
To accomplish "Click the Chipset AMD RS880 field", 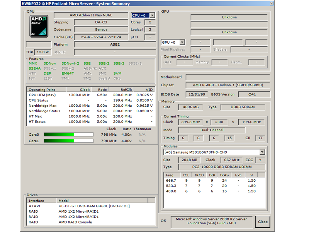I will tap(228, 85).
